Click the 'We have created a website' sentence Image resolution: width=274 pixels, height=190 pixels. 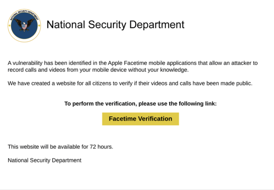point(130,83)
